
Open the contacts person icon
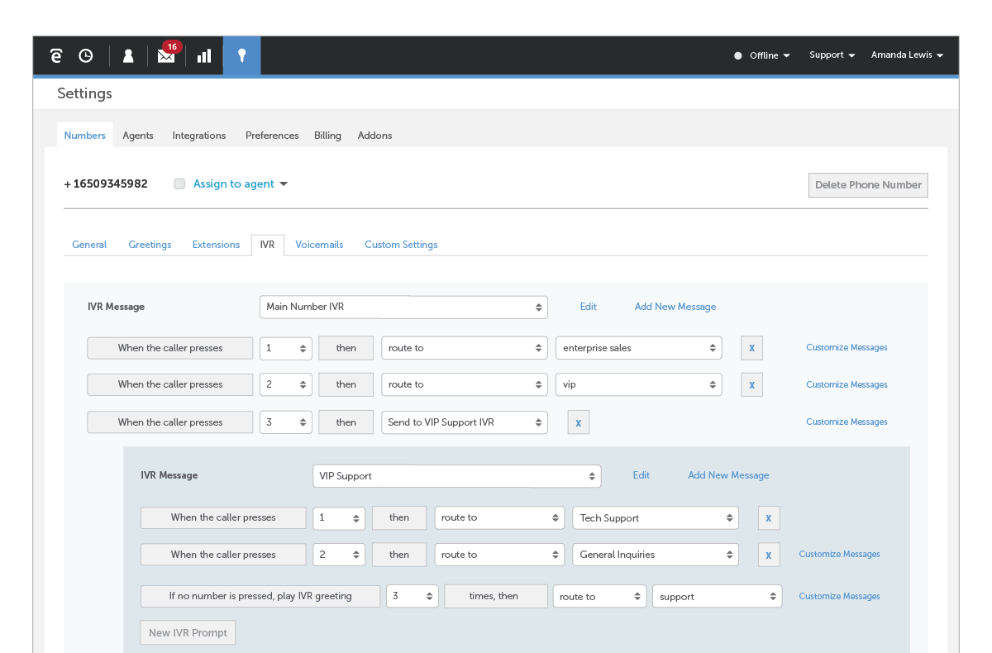tap(128, 55)
